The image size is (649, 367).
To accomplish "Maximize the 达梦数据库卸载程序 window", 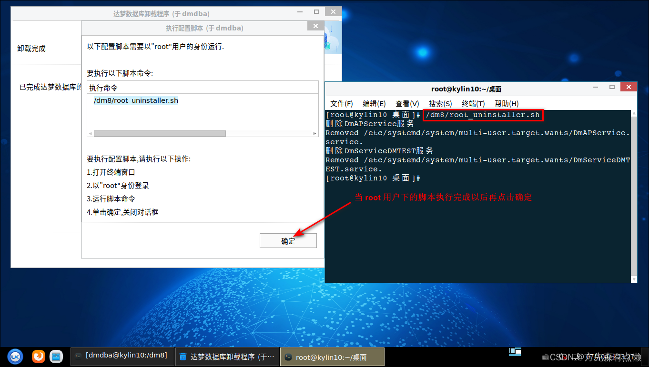I will coord(316,12).
